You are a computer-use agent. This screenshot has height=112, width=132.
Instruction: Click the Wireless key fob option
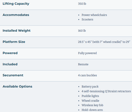tap(92, 105)
